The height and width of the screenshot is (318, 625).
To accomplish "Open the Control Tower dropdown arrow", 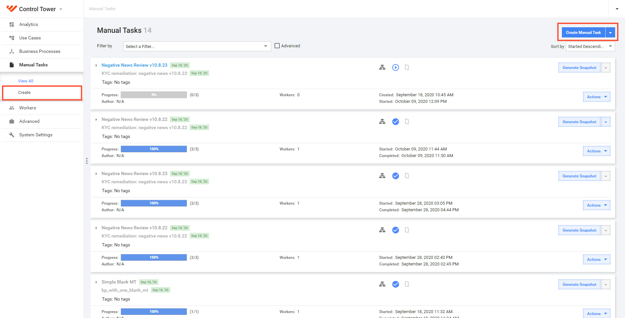I will 61,9.
